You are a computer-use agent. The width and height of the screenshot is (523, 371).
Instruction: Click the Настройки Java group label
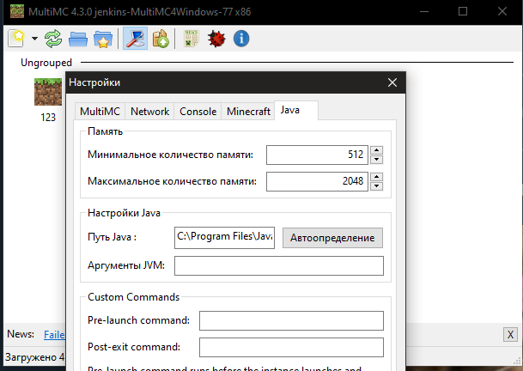[124, 213]
